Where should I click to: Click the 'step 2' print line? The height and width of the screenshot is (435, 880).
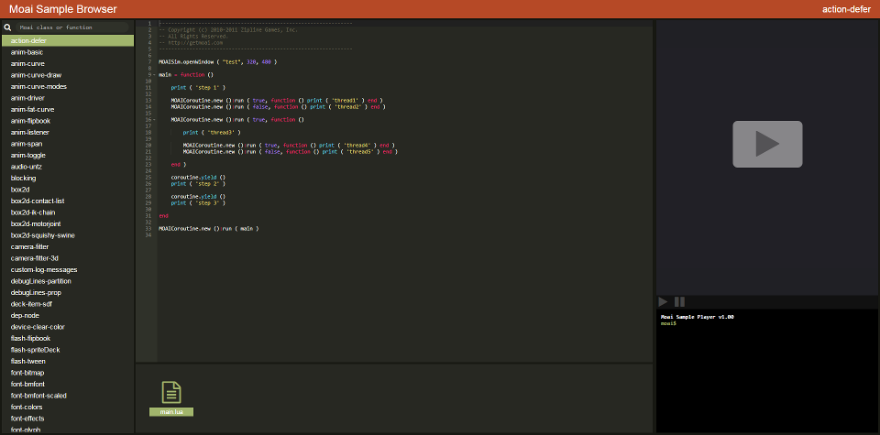[x=198, y=183]
